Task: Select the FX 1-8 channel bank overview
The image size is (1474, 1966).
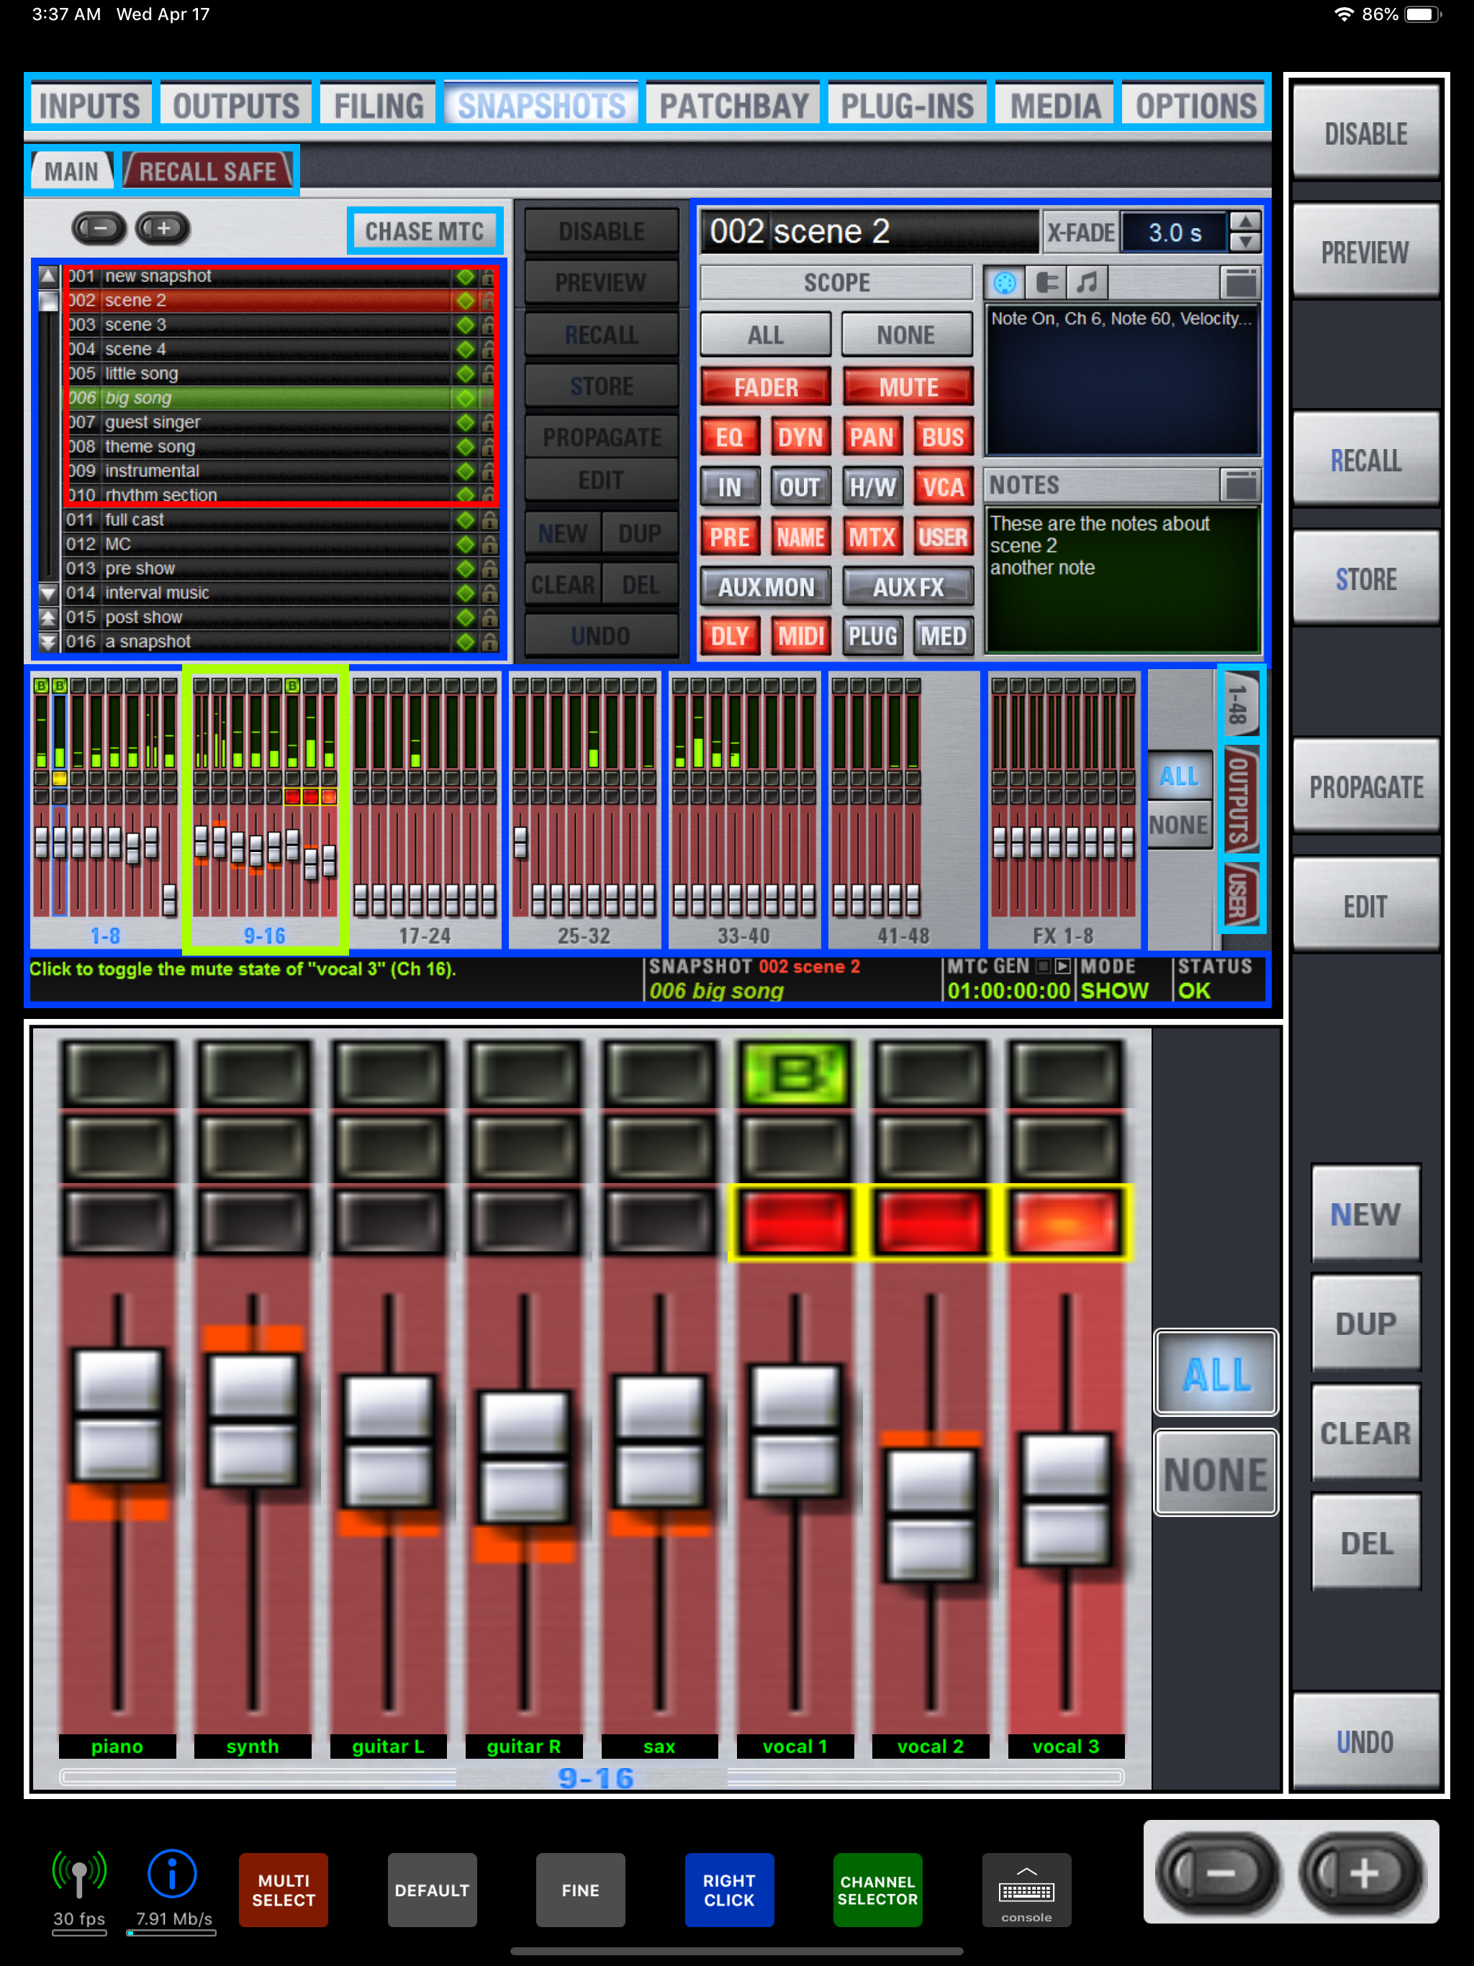Action: coord(1063,808)
